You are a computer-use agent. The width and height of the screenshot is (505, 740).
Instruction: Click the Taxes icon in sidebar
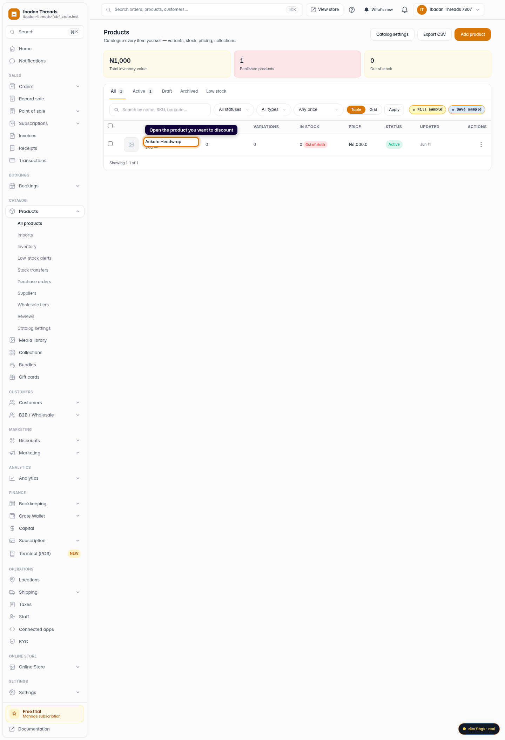12,605
